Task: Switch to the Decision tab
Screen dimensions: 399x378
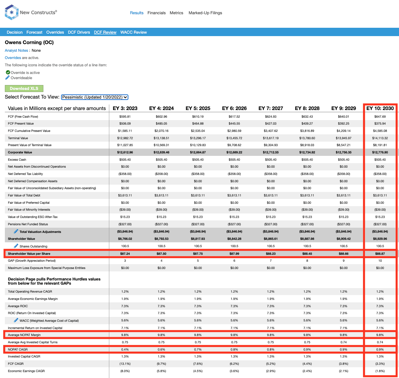Action: pyautogui.click(x=15, y=32)
